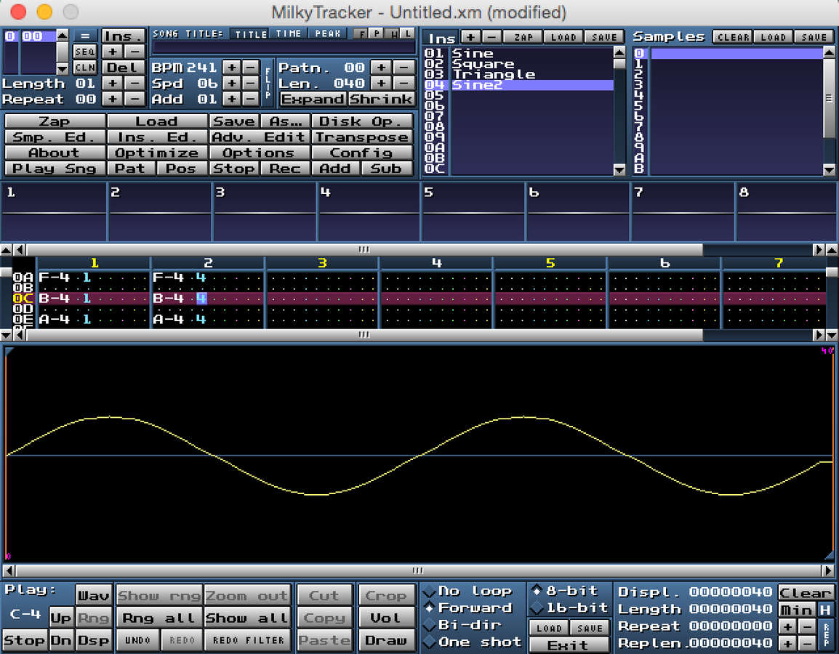
Task: Select the Triangle instrument in list
Action: [x=532, y=74]
